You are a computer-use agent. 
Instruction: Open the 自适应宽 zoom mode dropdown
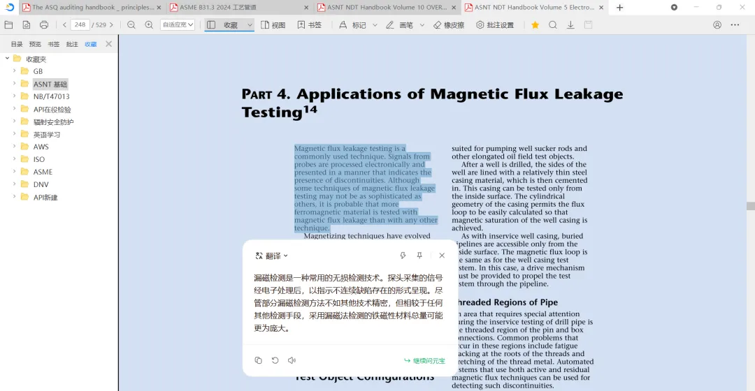coord(178,25)
